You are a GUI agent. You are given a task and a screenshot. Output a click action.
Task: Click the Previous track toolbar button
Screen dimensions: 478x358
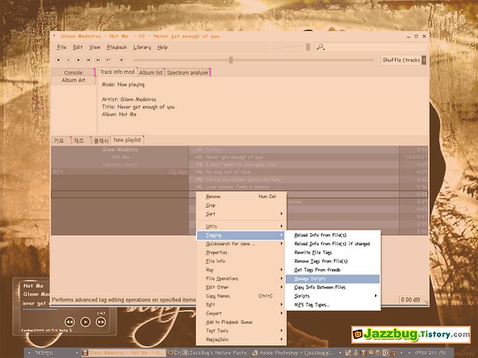click(x=88, y=60)
